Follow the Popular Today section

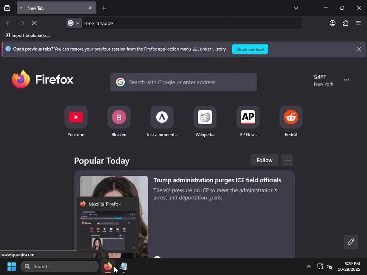click(264, 160)
